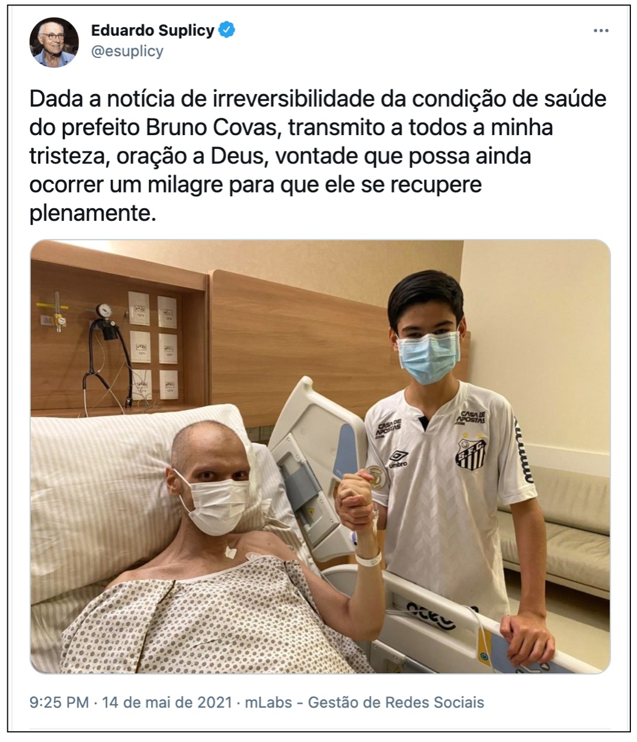
Task: Click the boy's blue surgical mask
Action: (428, 356)
